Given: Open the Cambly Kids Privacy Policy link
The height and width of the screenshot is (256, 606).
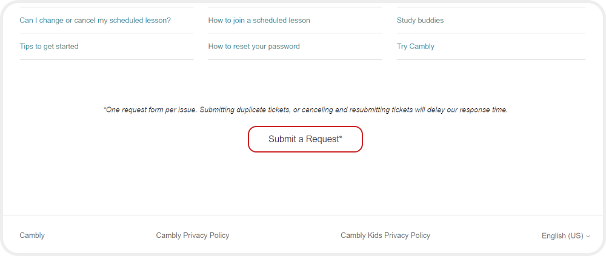Looking at the screenshot, I should click(385, 235).
